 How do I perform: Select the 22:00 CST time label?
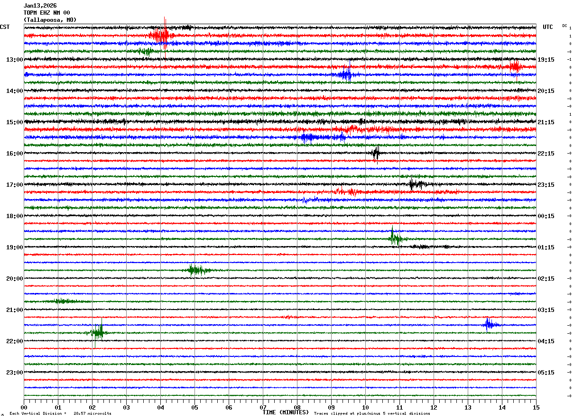(14, 341)
